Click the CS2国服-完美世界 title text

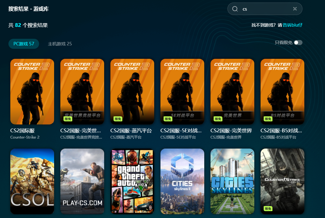pyautogui.click(x=231, y=130)
